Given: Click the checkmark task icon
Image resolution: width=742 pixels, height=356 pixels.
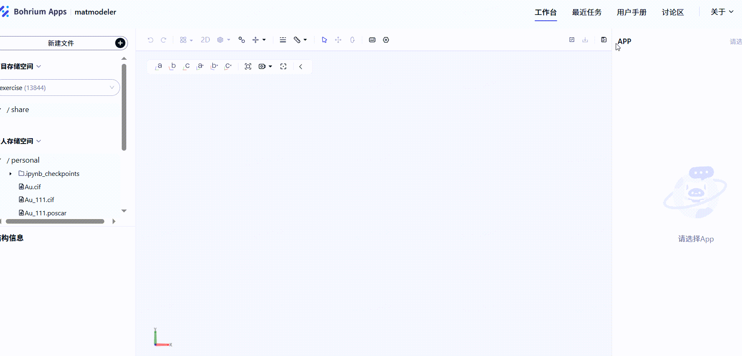Looking at the screenshot, I should [x=572, y=40].
